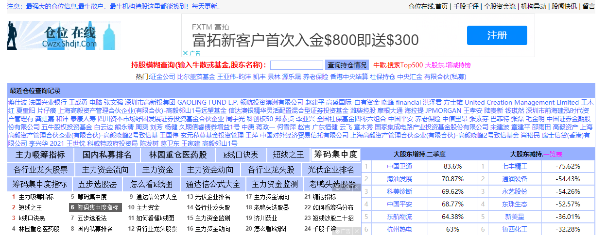Close the FXTM ad using the X icon
This screenshot has height=235, width=607.
click(185, 53)
